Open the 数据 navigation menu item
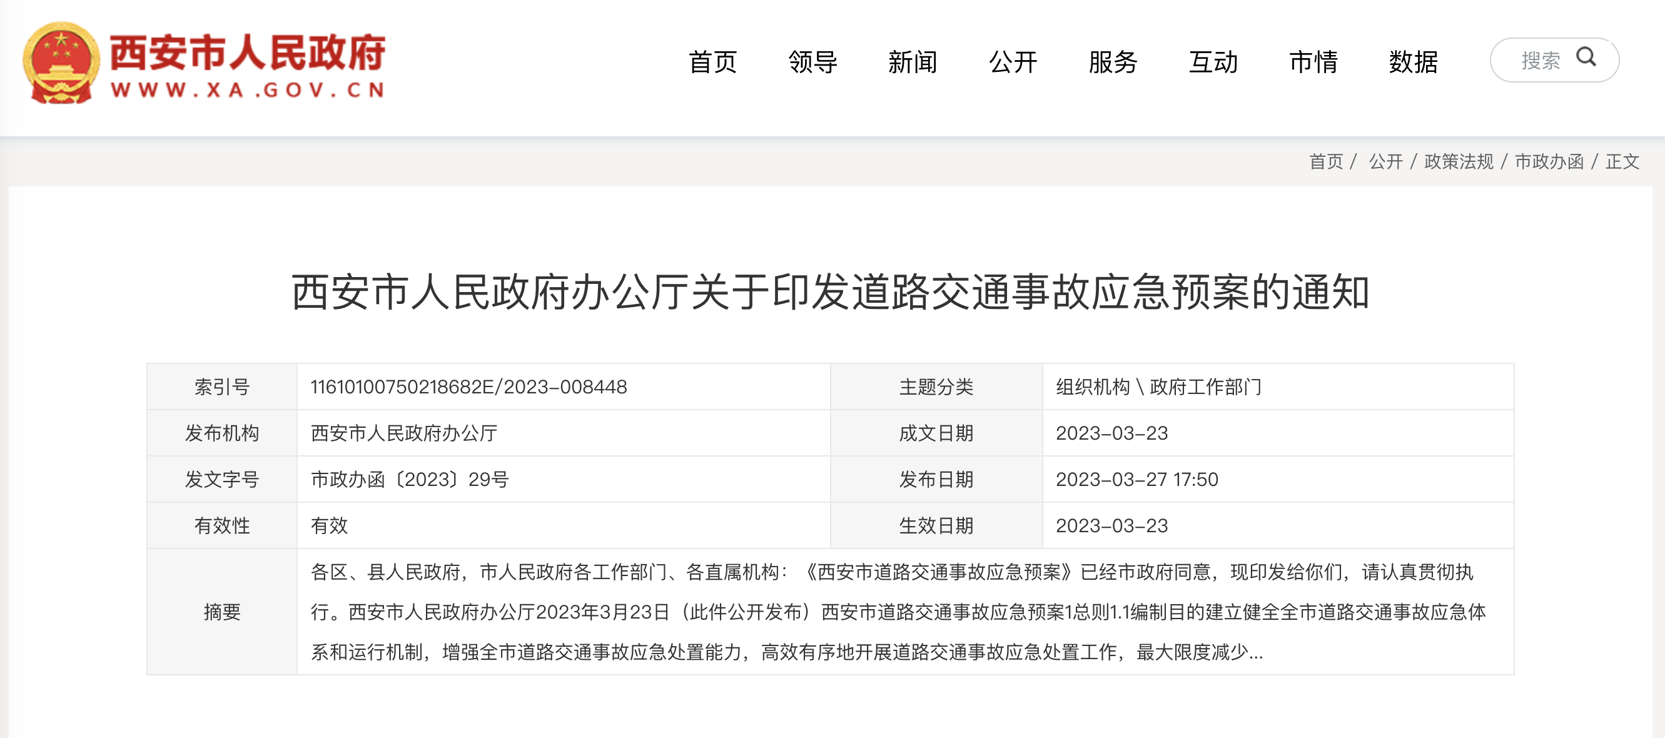The width and height of the screenshot is (1665, 738). click(1414, 62)
